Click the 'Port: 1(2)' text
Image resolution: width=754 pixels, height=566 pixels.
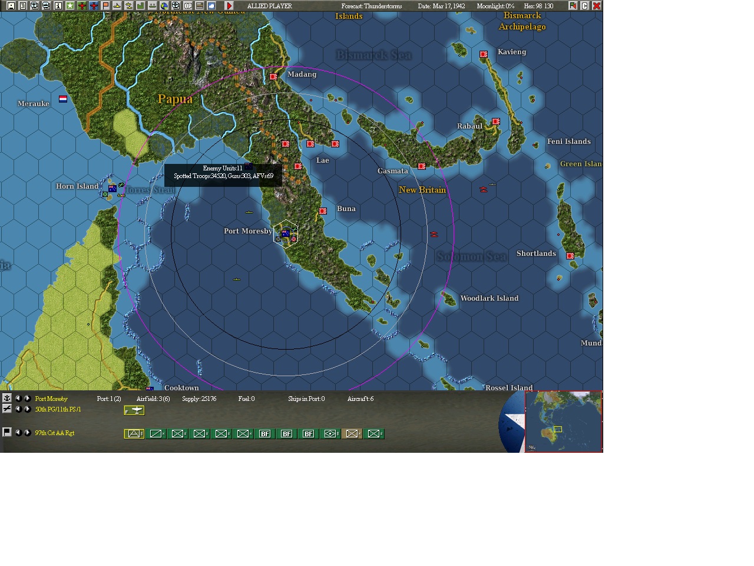coord(109,399)
